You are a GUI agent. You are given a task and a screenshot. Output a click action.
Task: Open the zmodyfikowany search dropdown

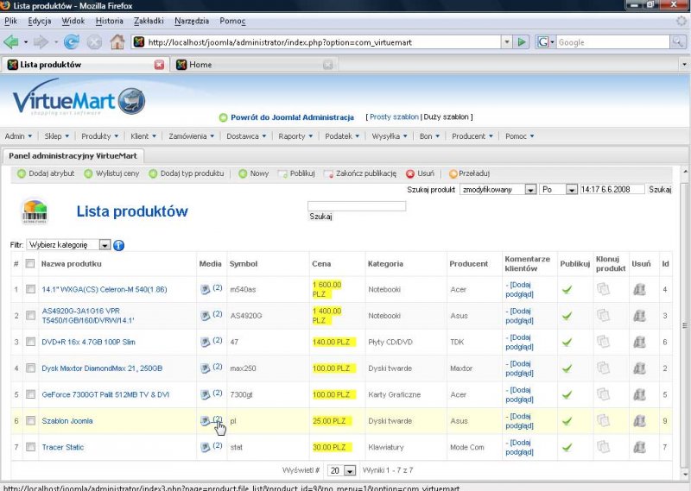pos(529,189)
